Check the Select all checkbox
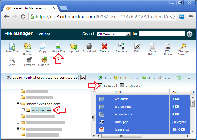The width and height of the screenshot is (197, 140). (x=100, y=85)
